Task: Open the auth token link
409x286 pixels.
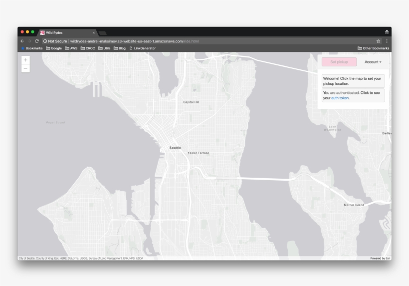Action: pyautogui.click(x=340, y=98)
